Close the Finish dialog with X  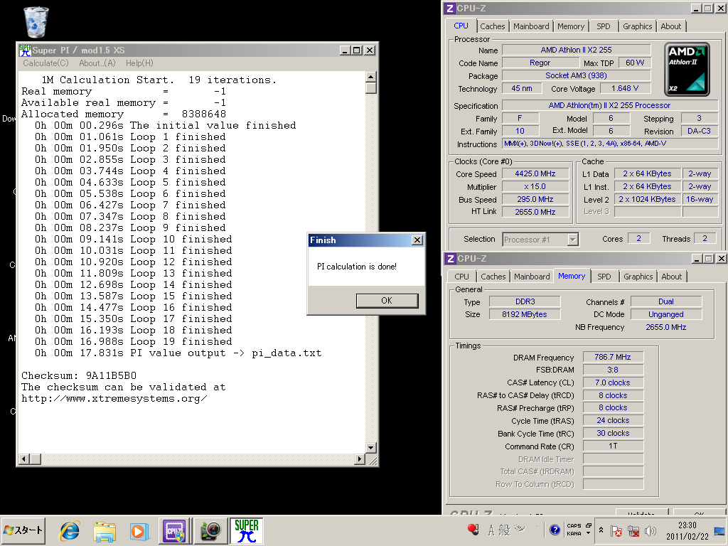coord(417,240)
